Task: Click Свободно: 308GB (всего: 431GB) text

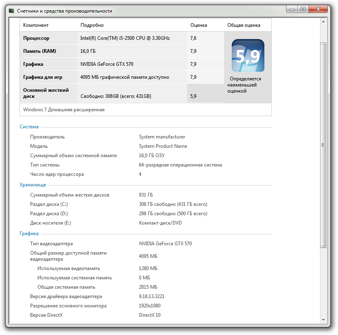Action: coord(116,96)
